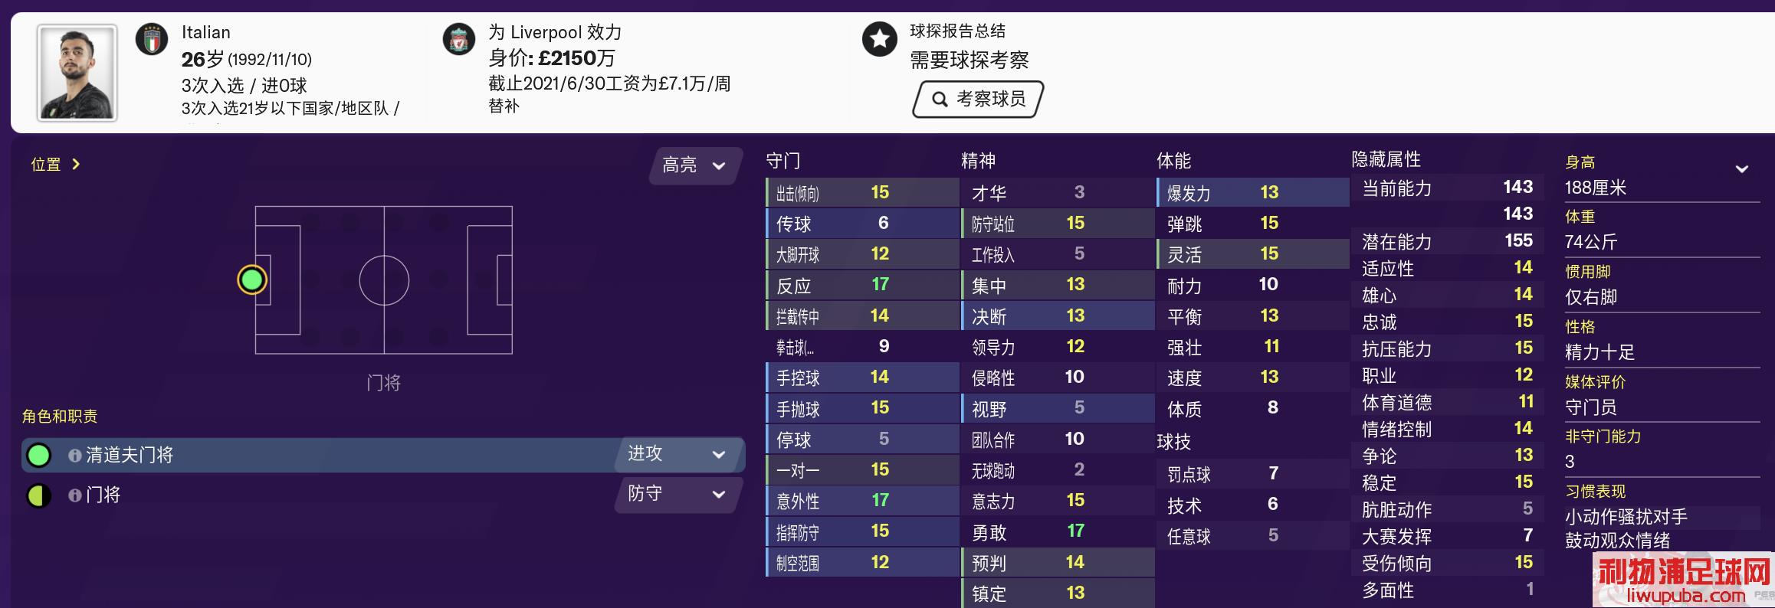Collapse the 身高 info panel chevron
1775x608 pixels.
(x=1741, y=169)
